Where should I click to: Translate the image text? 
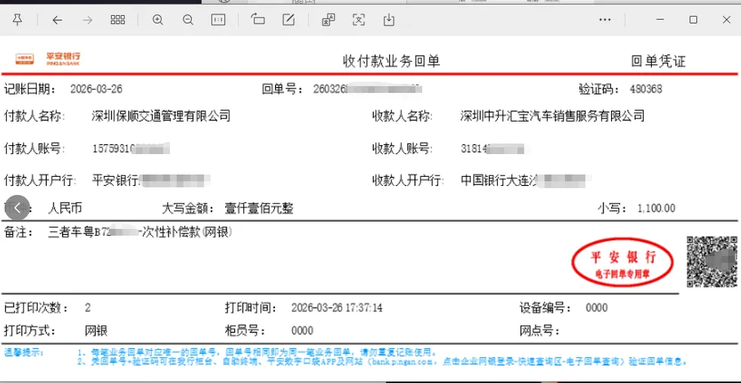point(328,20)
